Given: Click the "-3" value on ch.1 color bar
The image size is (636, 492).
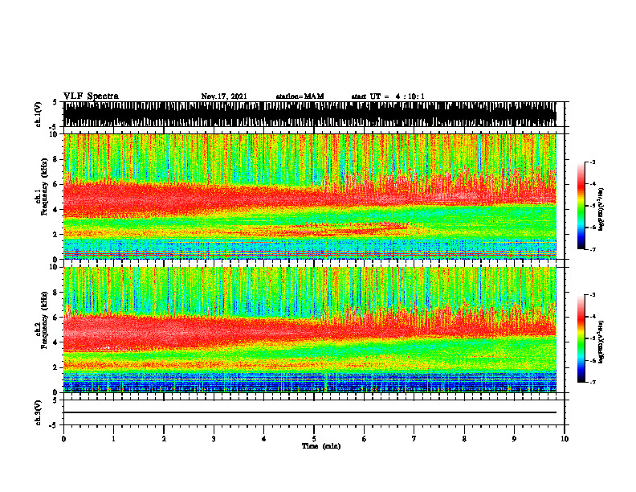Looking at the screenshot, I should pyautogui.click(x=593, y=162).
